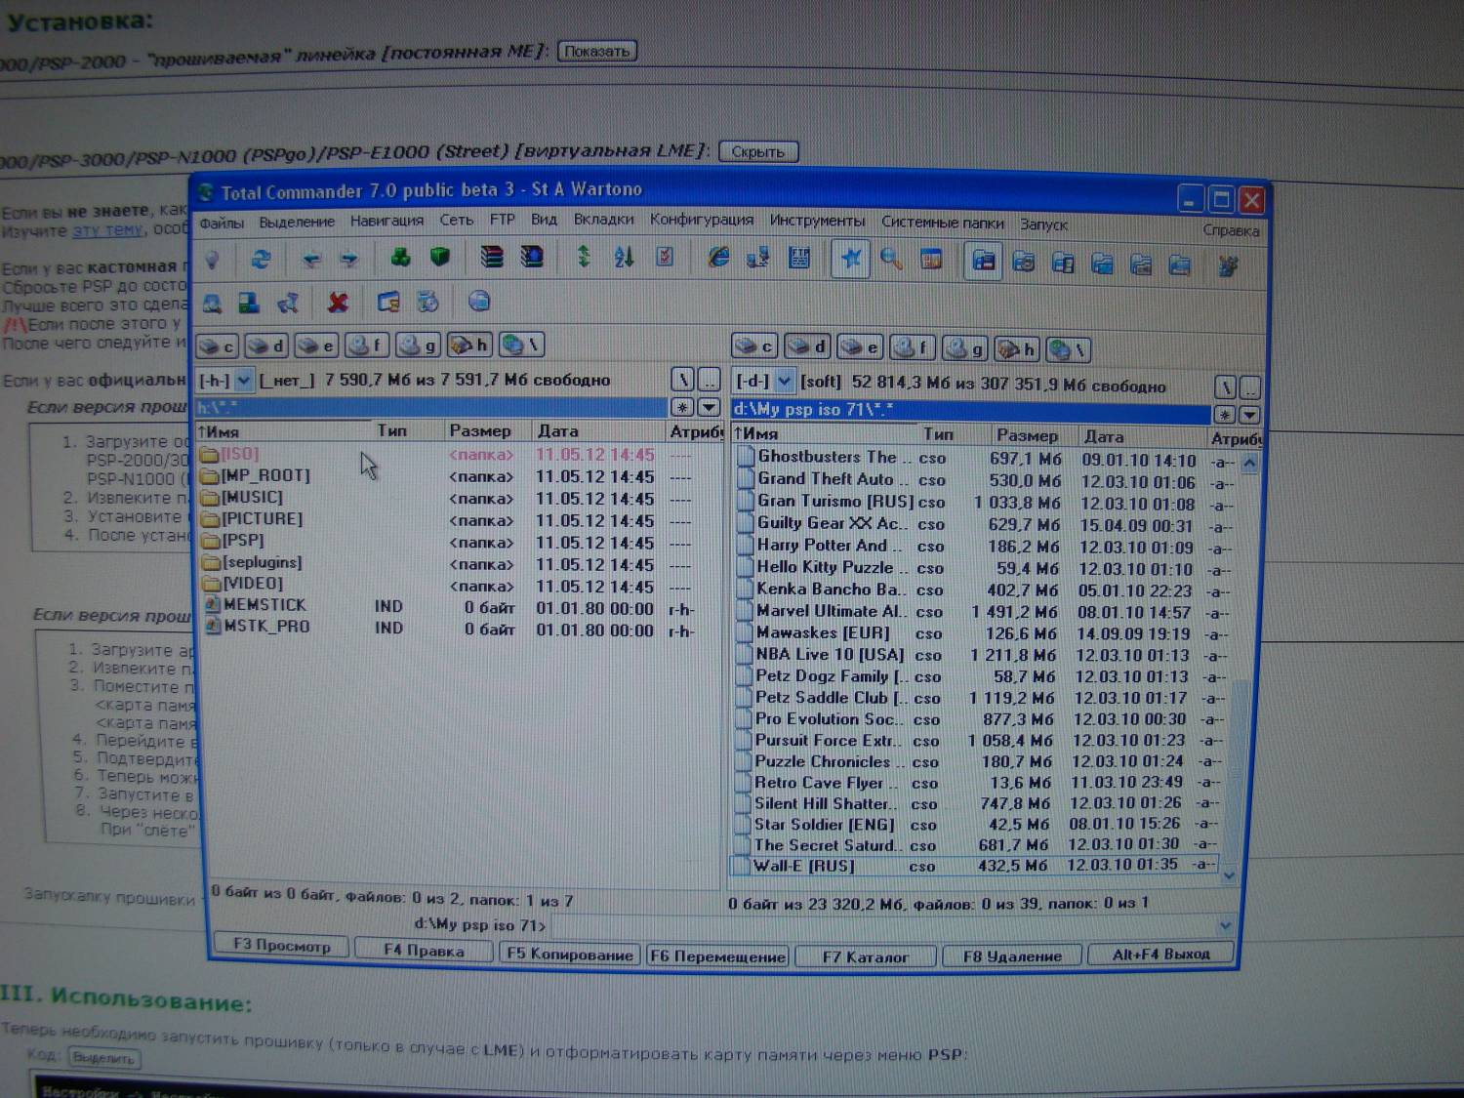Click the green cube pack icon
The image size is (1464, 1098).
point(440,257)
